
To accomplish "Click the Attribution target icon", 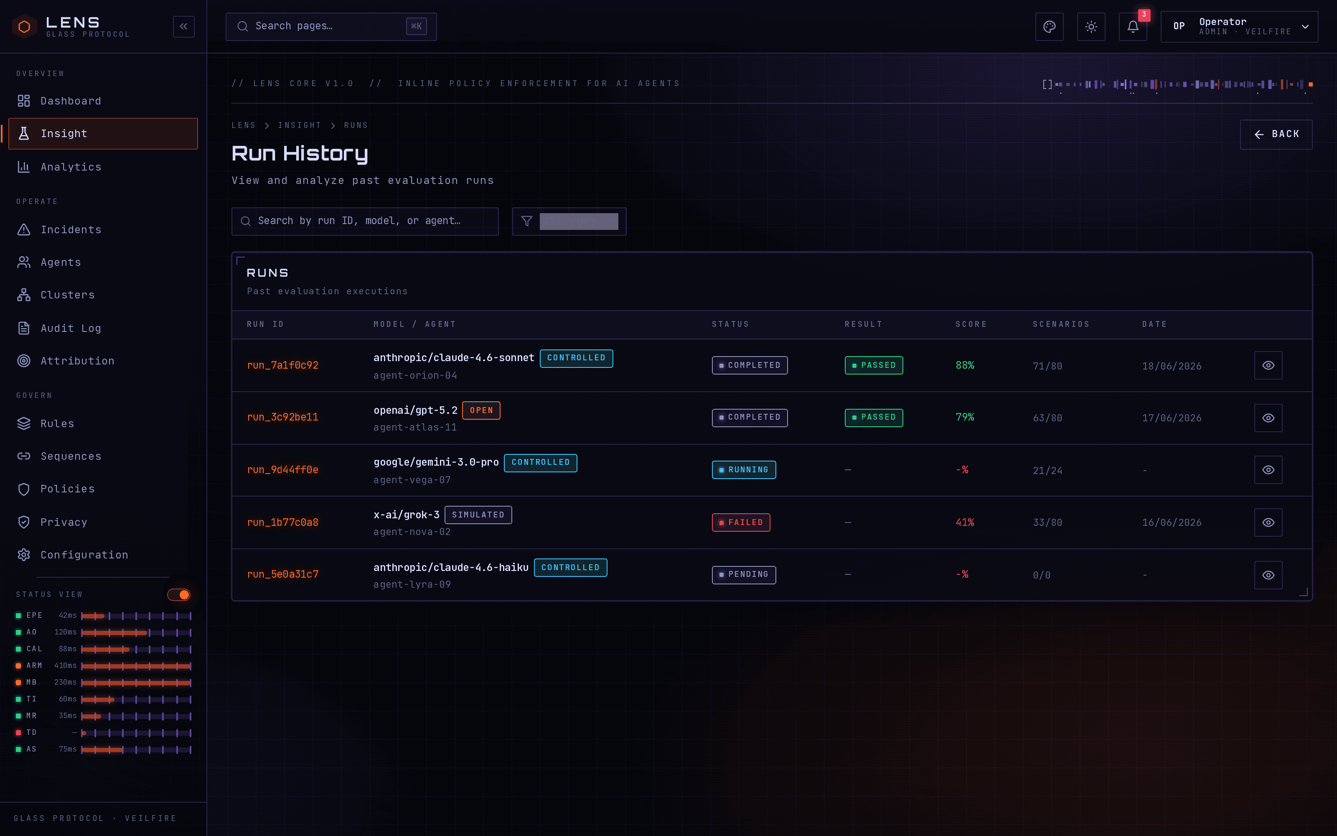I will coord(24,360).
